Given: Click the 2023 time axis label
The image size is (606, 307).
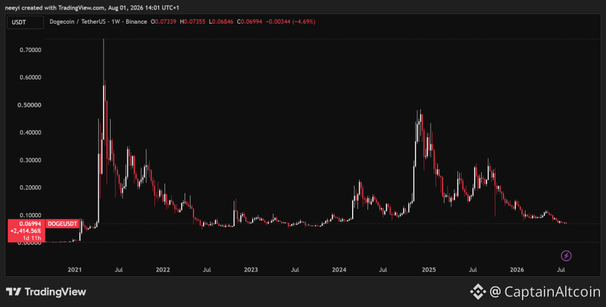Looking at the screenshot, I should coord(251,270).
